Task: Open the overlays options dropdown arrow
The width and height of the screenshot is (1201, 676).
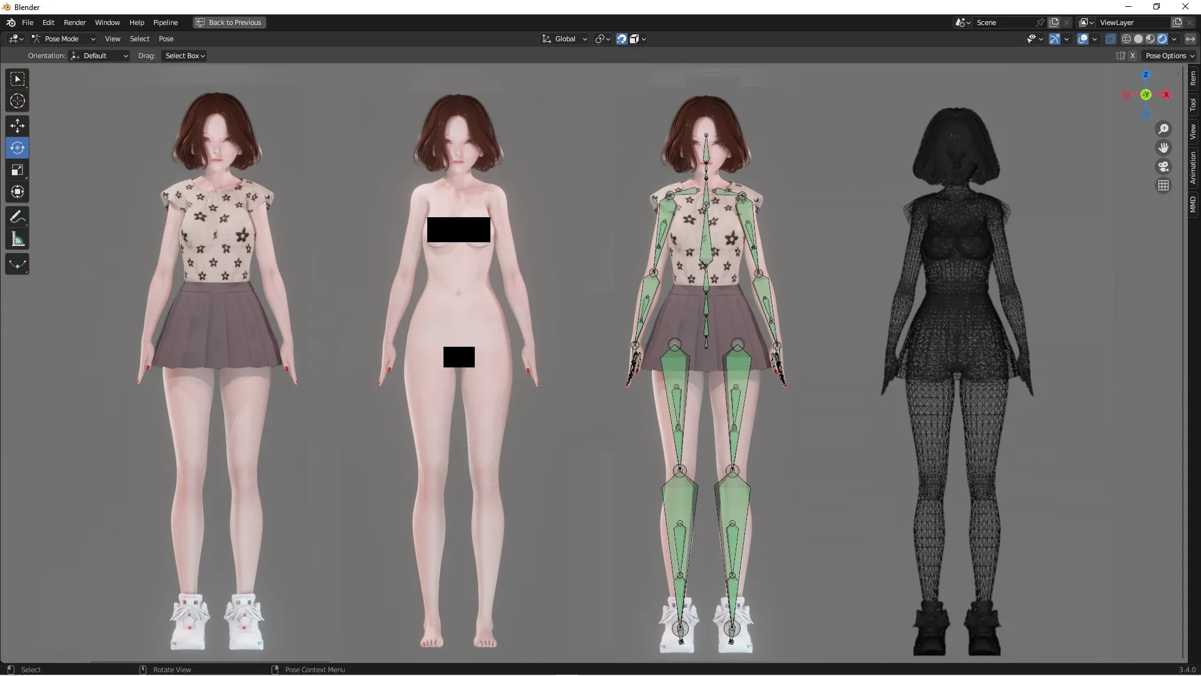Action: pos(1095,39)
